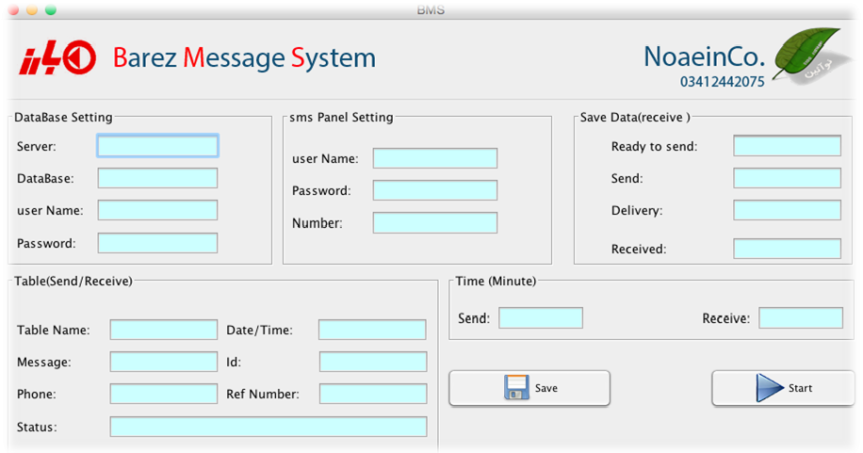Screen dimensions: 863x453
Task: Click the red Barez logo icon
Action: (57, 57)
